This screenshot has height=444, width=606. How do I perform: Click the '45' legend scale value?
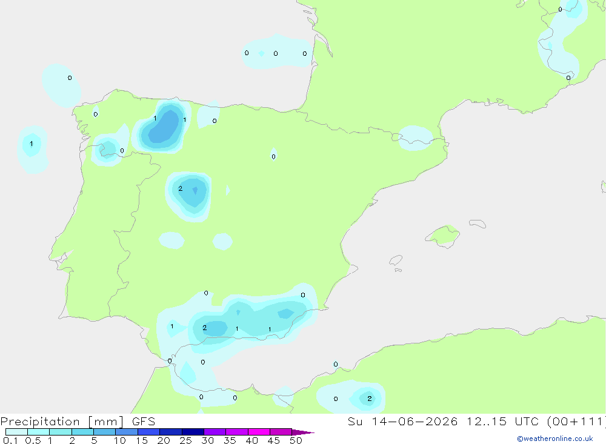(x=274, y=440)
